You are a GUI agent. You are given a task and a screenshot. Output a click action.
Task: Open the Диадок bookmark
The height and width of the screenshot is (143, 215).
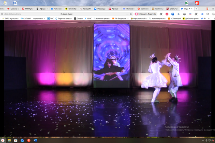point(78,19)
